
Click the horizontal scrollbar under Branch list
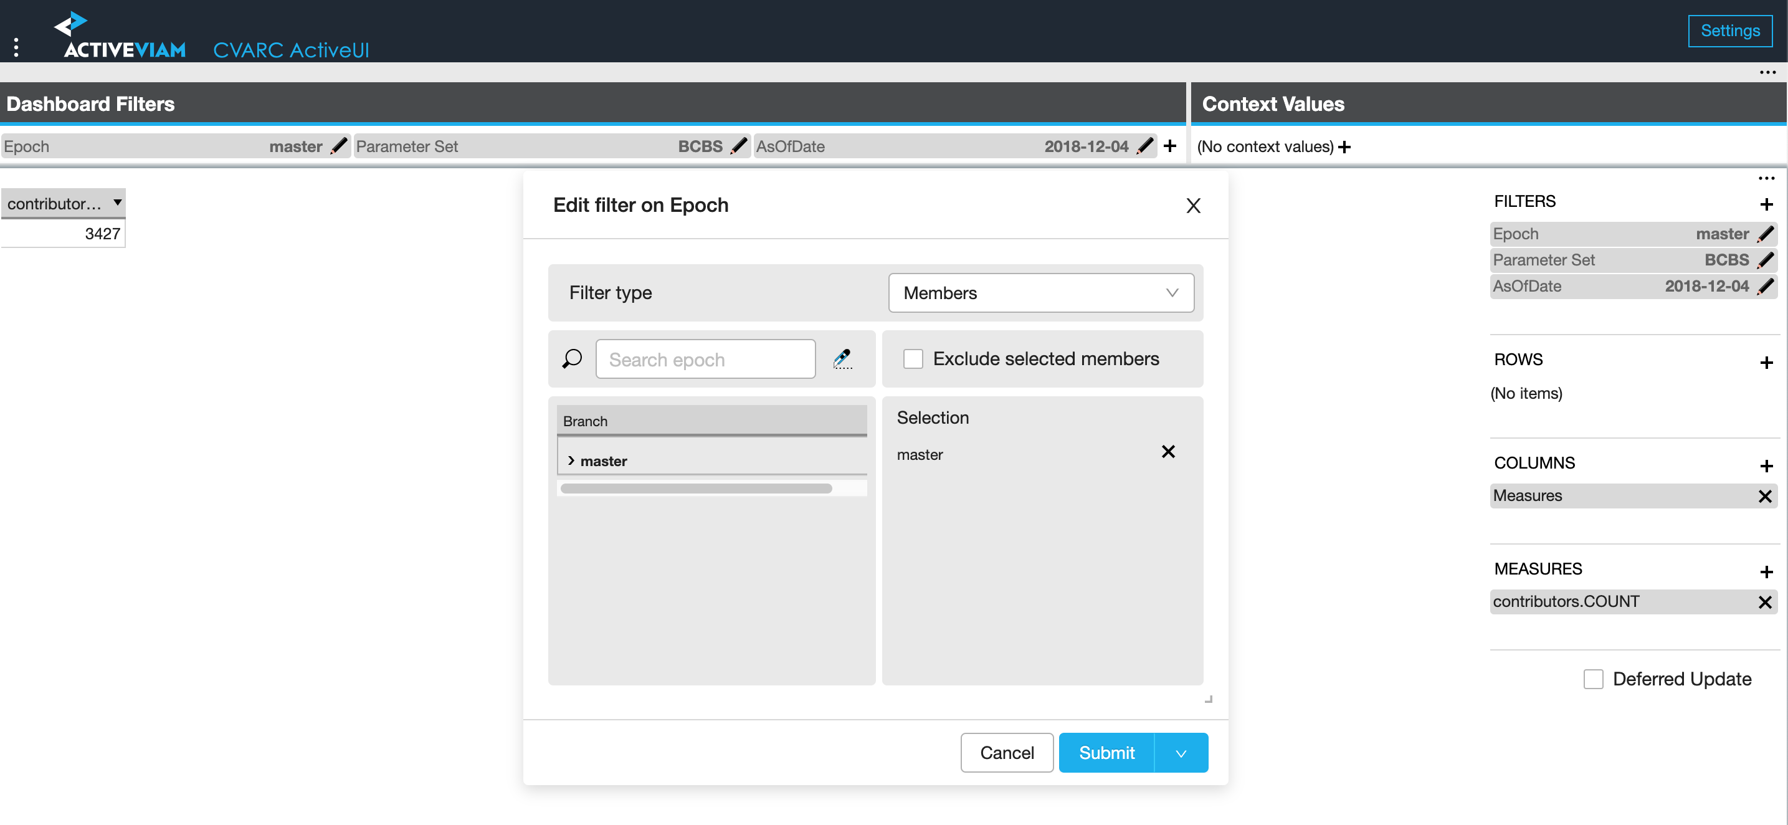point(695,489)
